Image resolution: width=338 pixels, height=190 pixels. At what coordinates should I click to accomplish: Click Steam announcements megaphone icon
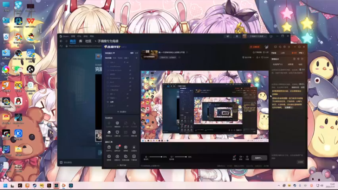228,36
